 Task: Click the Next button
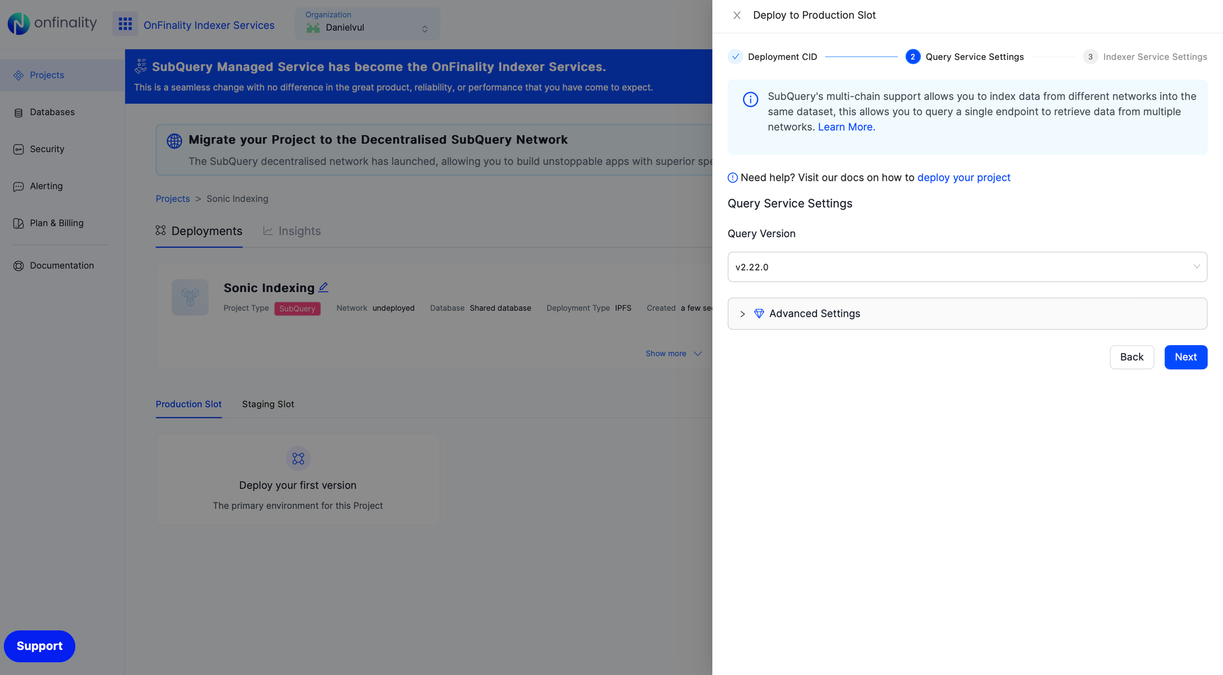[1186, 357]
